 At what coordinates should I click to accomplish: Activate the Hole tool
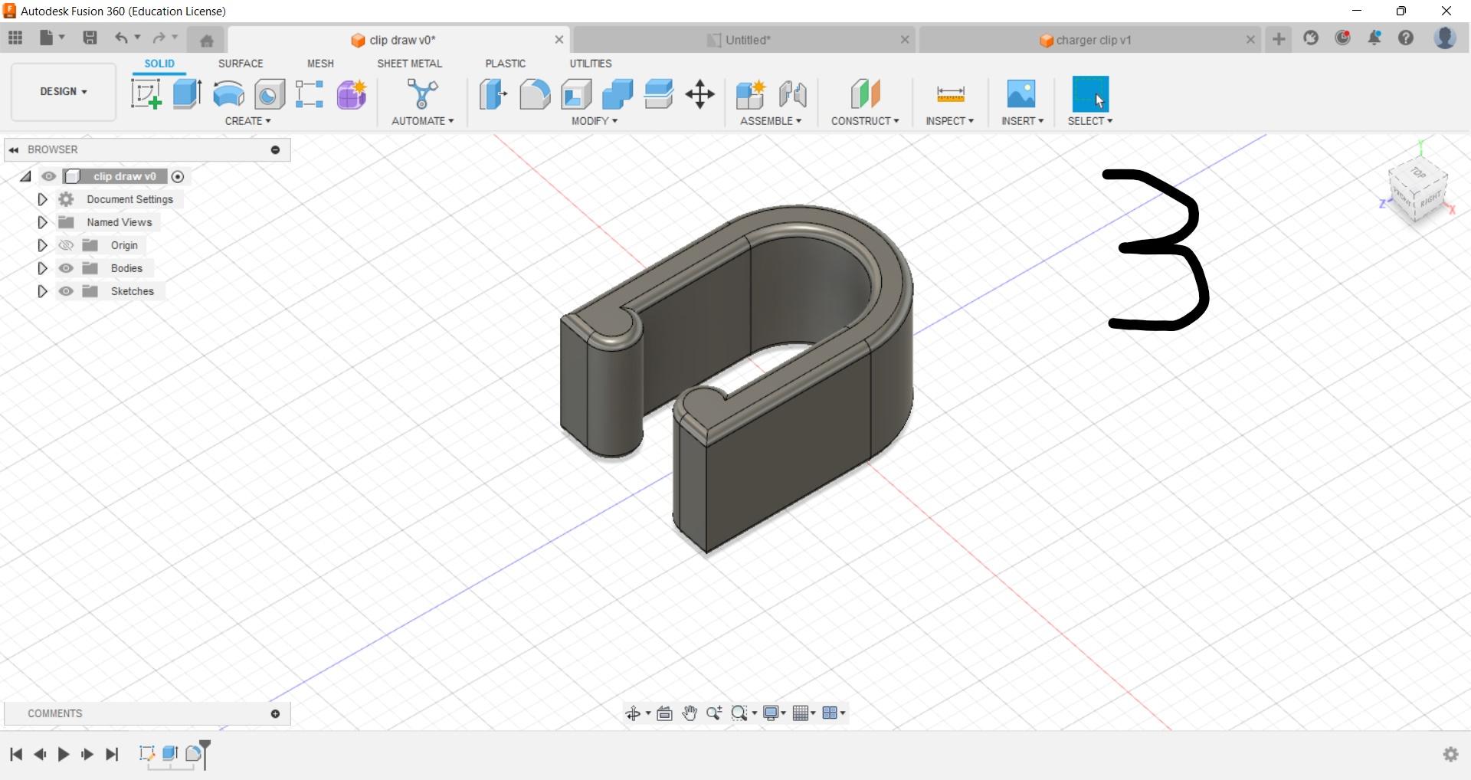point(269,94)
